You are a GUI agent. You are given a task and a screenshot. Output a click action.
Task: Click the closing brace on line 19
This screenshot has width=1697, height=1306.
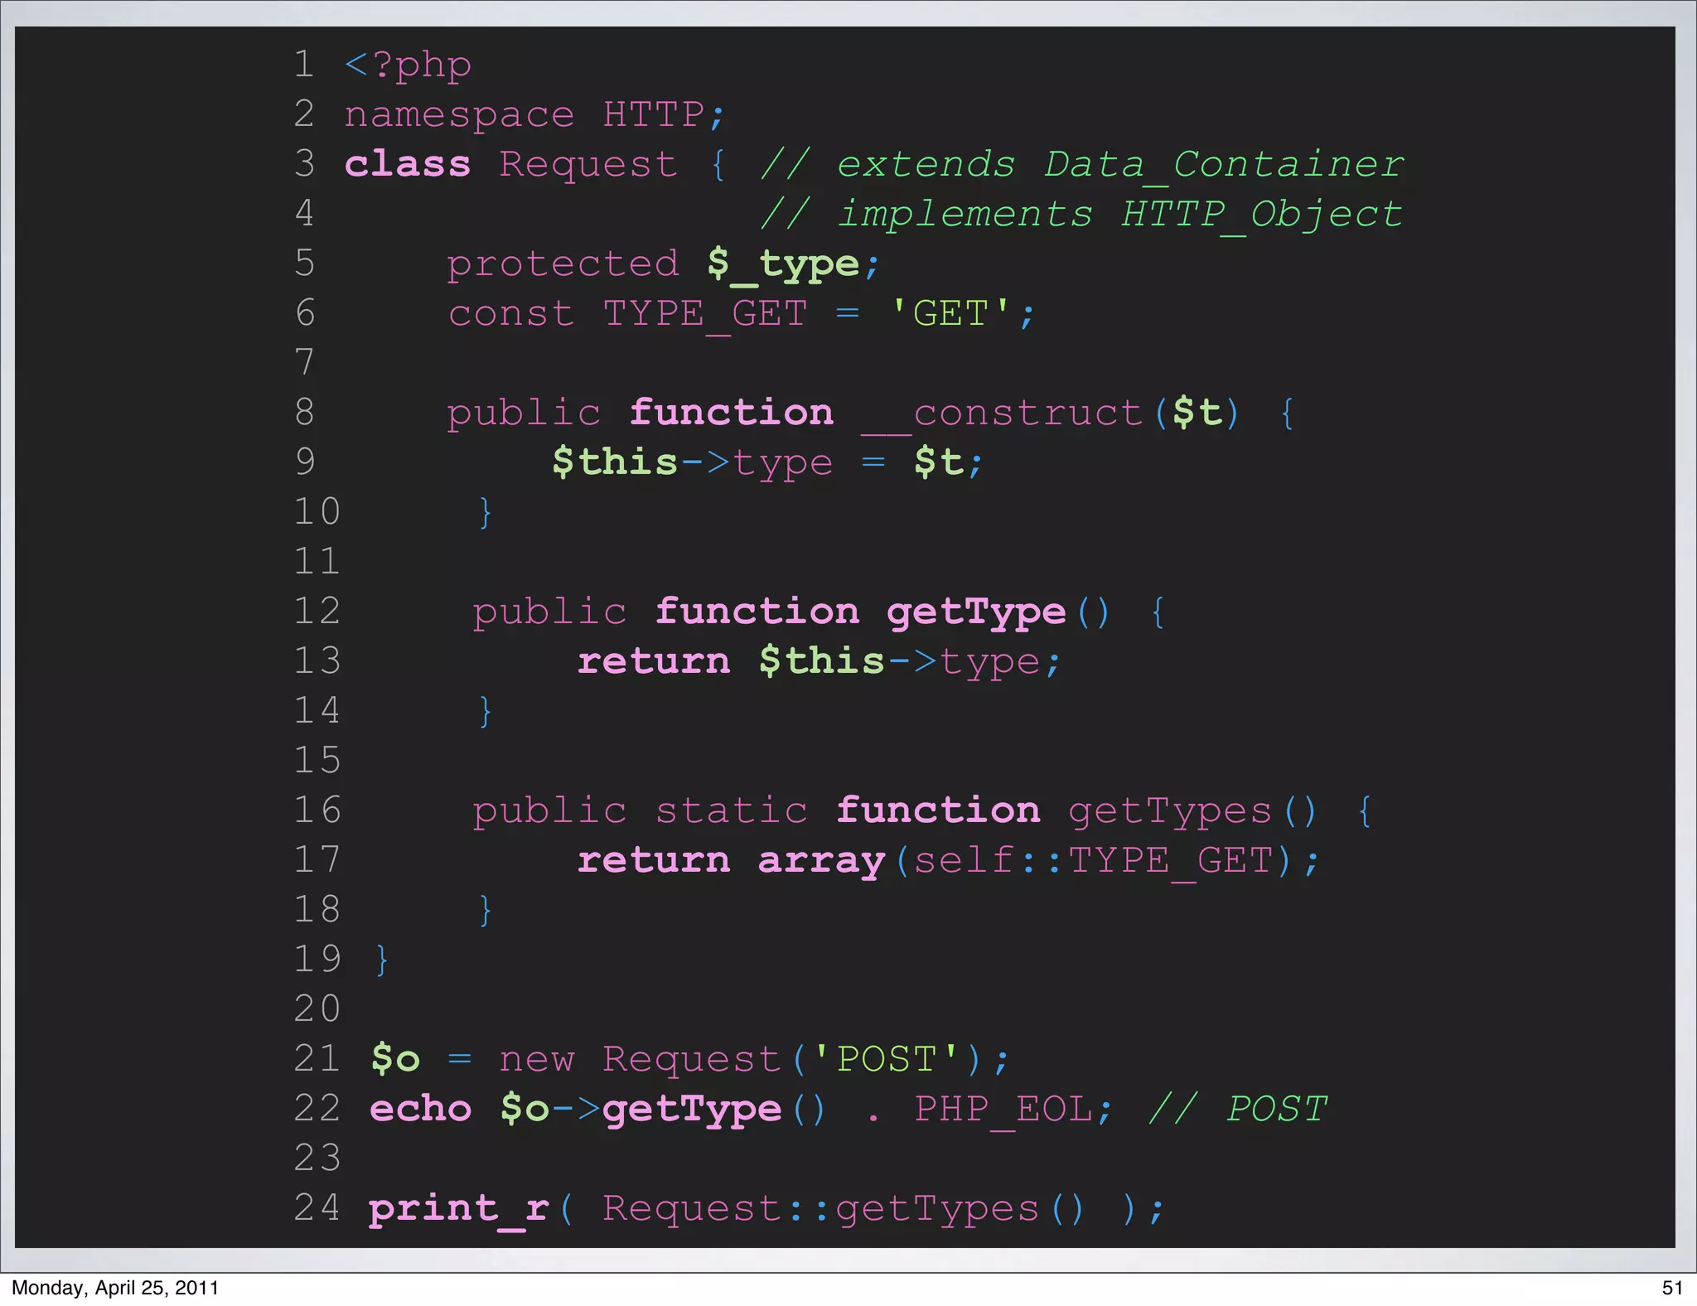tap(381, 960)
